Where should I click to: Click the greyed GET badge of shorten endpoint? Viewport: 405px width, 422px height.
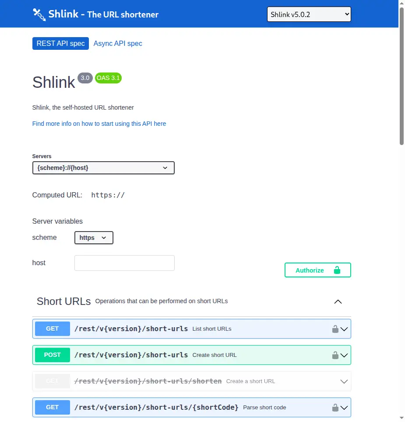pos(53,381)
